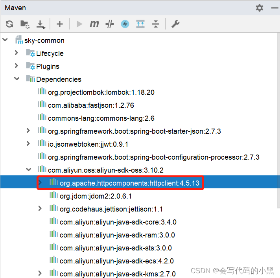Expand httpclient:4.5.13 dependency
This screenshot has width=280, height=278.
(x=40, y=182)
